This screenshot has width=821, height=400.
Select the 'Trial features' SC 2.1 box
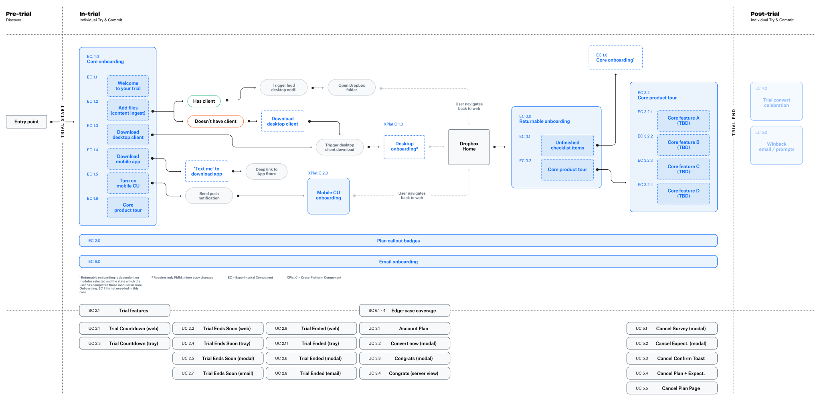click(125, 311)
